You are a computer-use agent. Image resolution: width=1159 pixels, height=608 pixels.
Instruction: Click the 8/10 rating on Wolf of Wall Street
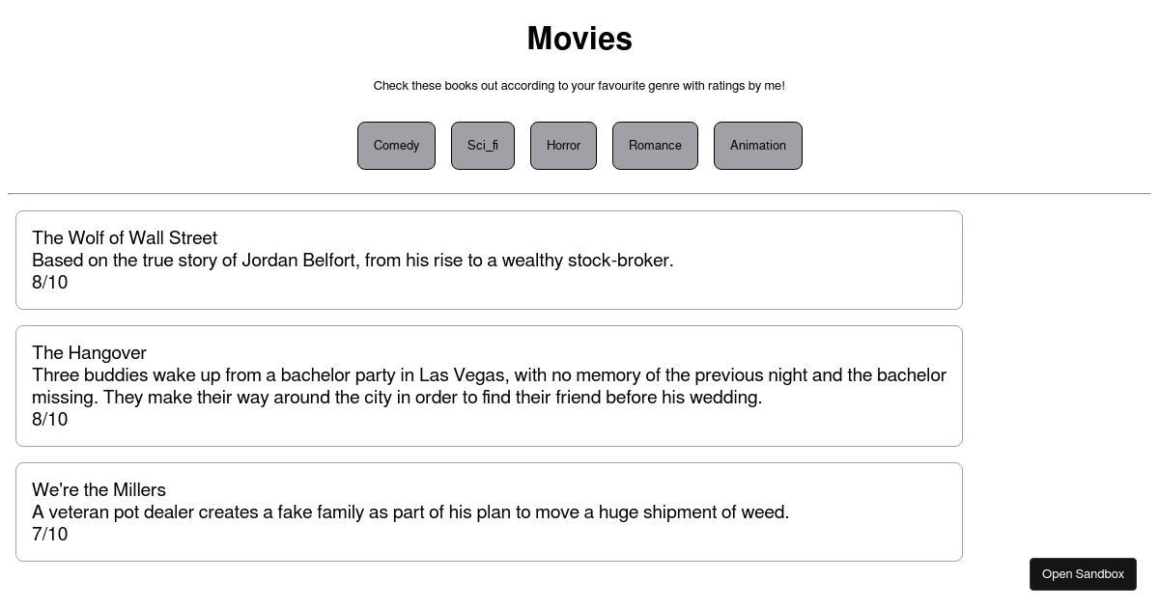click(x=49, y=282)
